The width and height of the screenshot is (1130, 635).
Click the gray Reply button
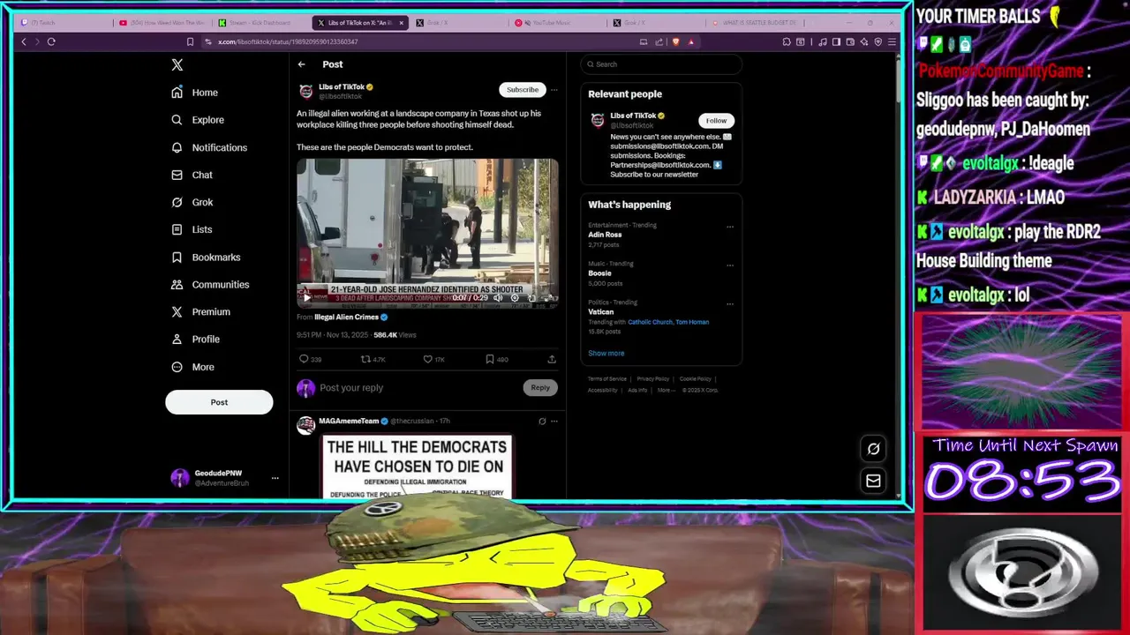540,387
